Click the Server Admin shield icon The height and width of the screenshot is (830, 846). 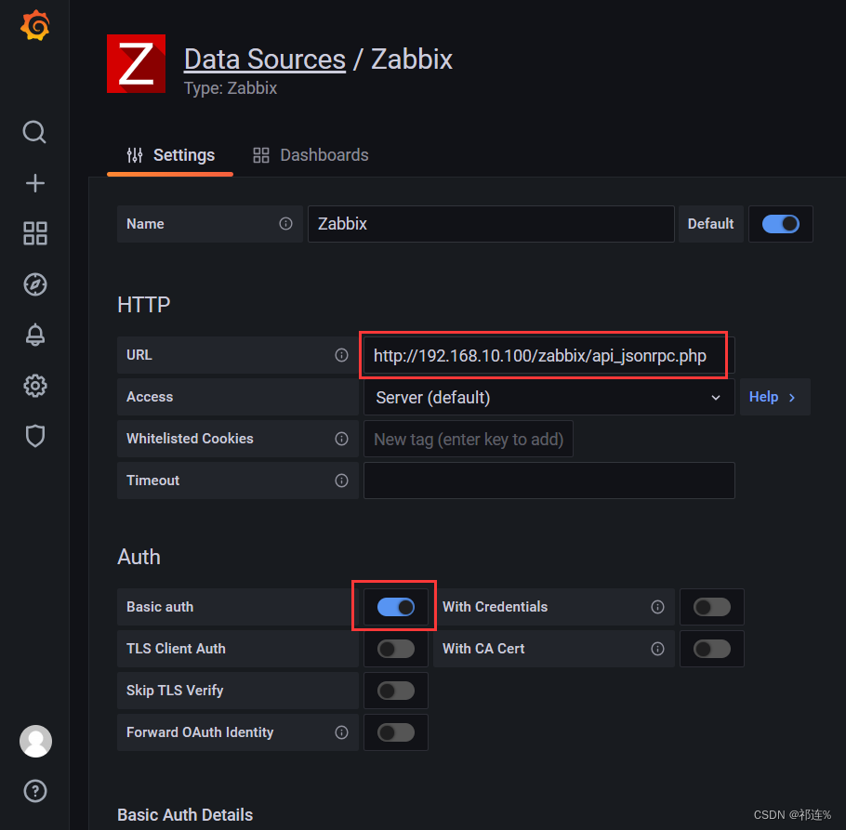click(x=34, y=436)
